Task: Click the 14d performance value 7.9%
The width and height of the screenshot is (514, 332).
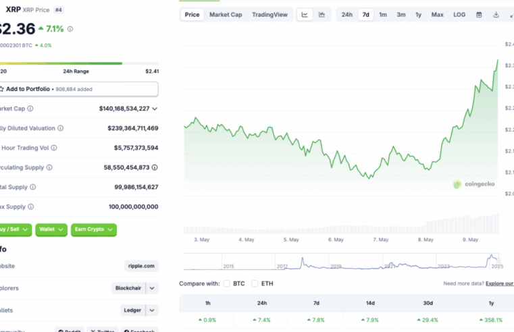Action: (x=369, y=320)
